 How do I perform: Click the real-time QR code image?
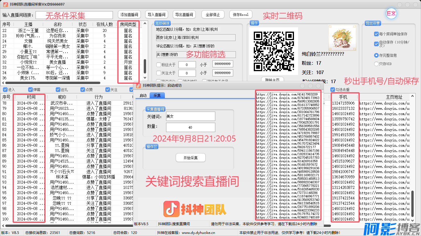click(273, 51)
